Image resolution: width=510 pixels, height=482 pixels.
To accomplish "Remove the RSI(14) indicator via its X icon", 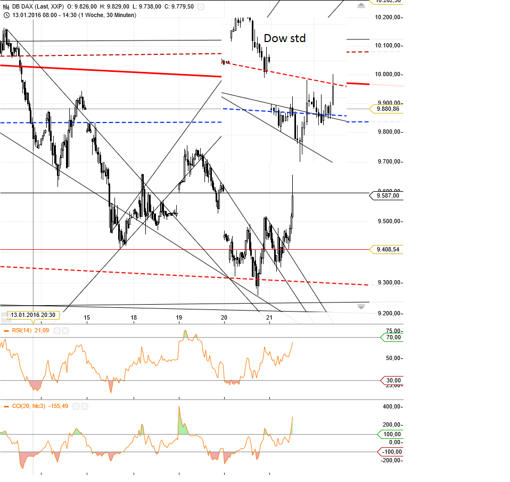I will (65, 330).
